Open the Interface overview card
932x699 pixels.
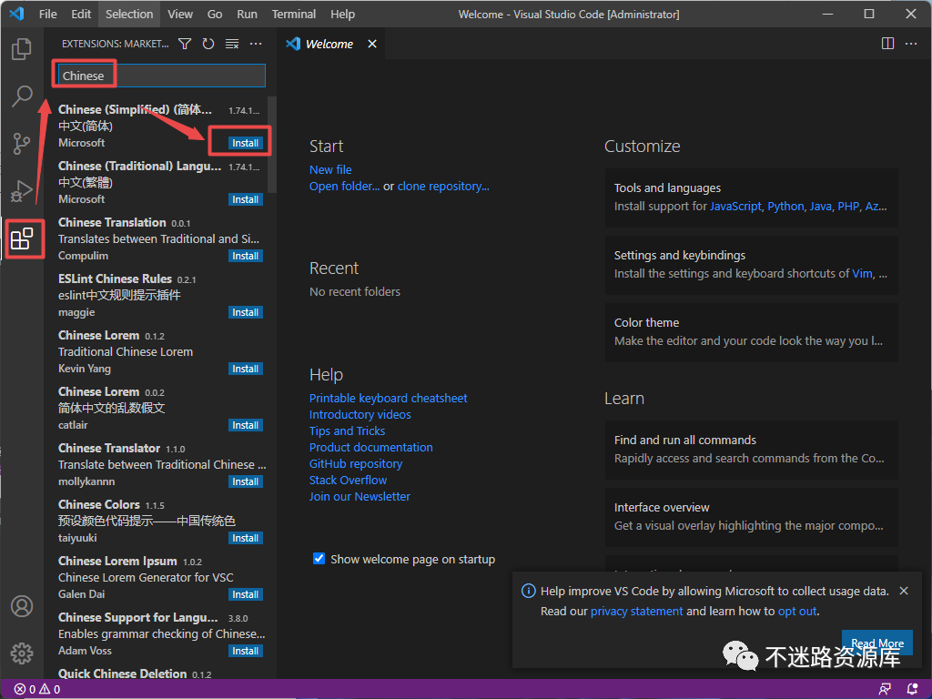751,517
